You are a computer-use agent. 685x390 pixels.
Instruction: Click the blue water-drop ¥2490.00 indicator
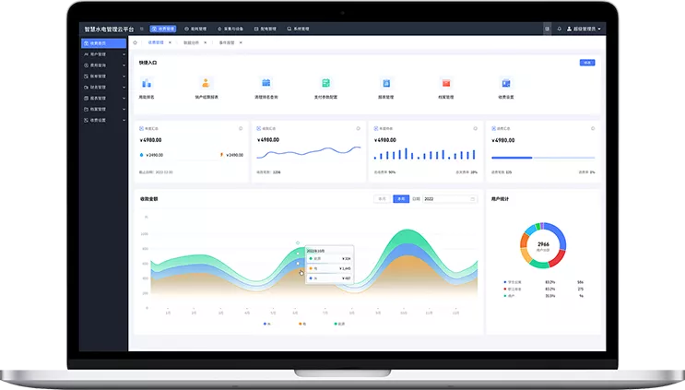(151, 155)
